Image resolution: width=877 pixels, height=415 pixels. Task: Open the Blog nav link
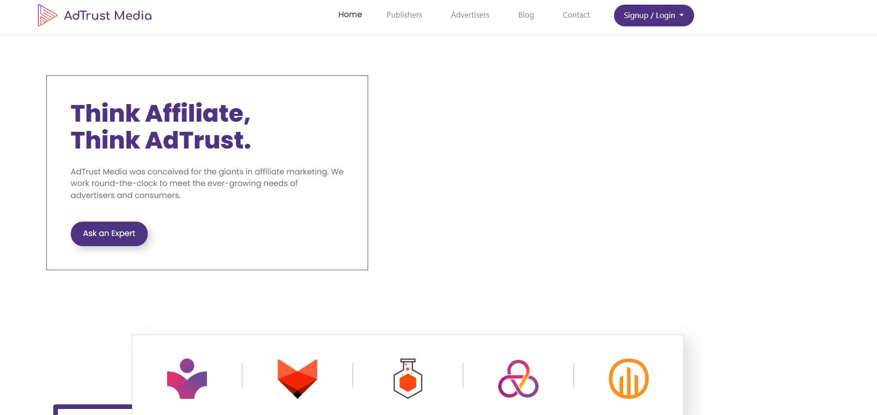coord(526,15)
